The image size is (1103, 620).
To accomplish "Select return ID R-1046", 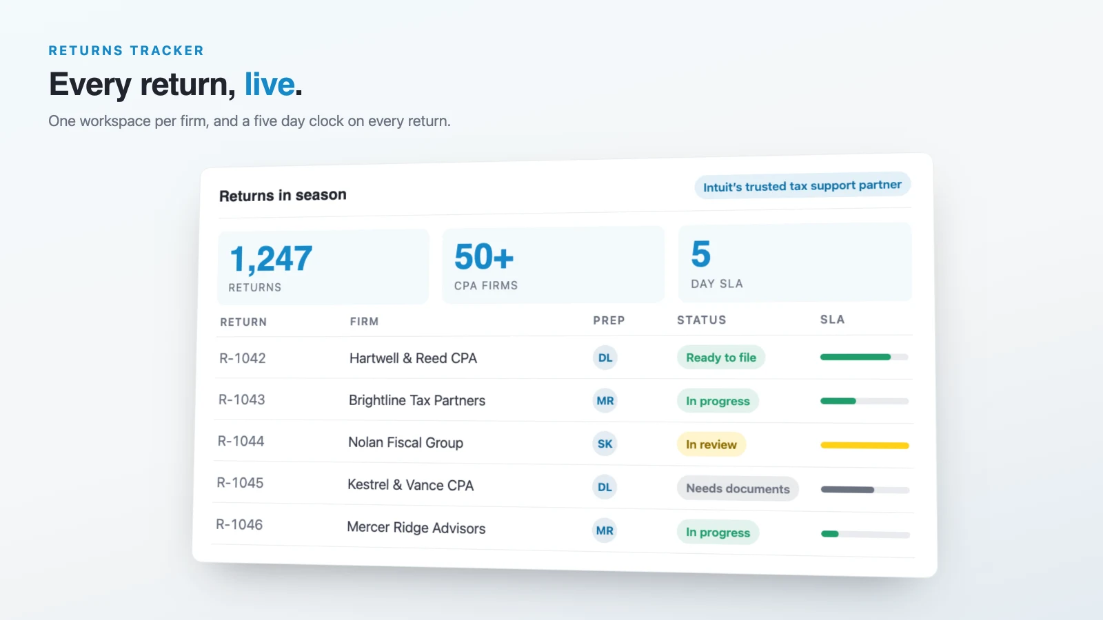I will click(x=240, y=524).
